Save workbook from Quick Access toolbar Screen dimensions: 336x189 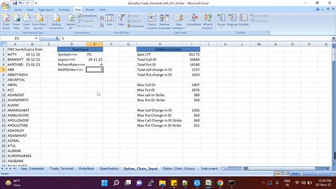point(15,3)
